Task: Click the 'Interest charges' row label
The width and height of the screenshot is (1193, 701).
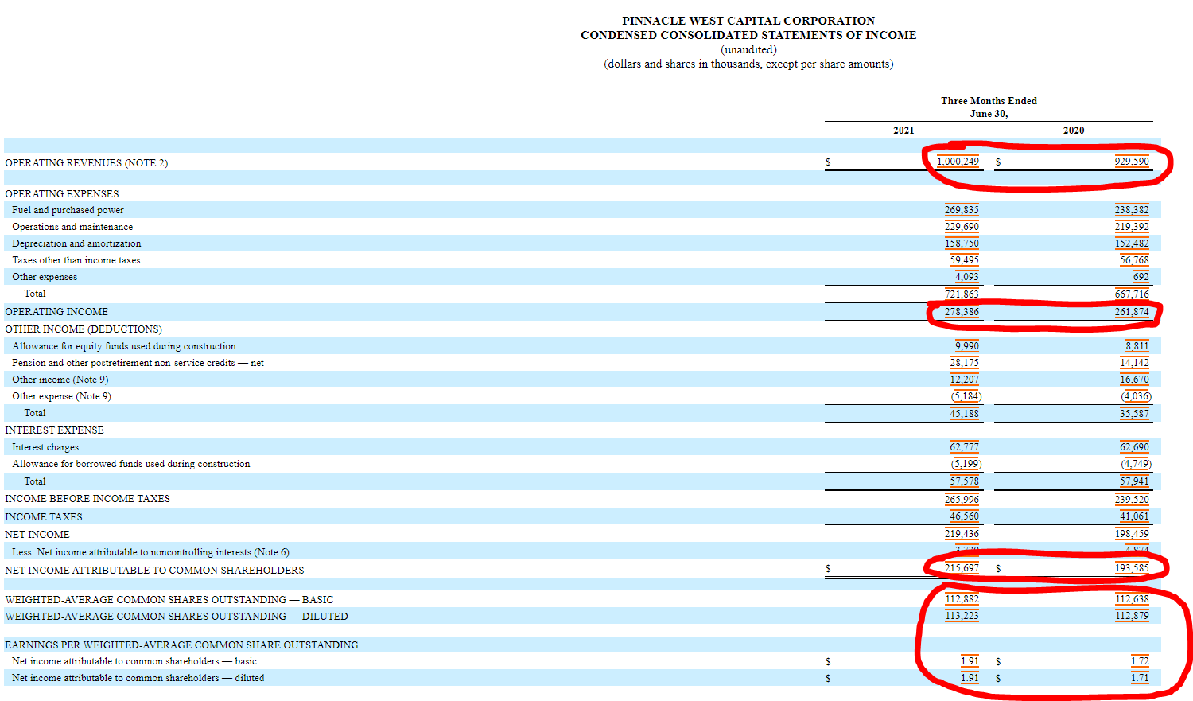Action: click(x=45, y=447)
